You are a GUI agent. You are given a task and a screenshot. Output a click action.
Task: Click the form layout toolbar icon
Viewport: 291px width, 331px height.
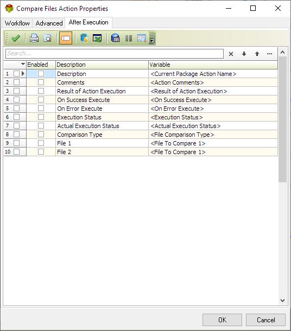(142, 38)
